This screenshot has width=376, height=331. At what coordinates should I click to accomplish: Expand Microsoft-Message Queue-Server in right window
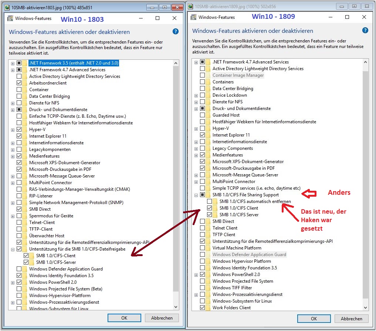(196, 175)
